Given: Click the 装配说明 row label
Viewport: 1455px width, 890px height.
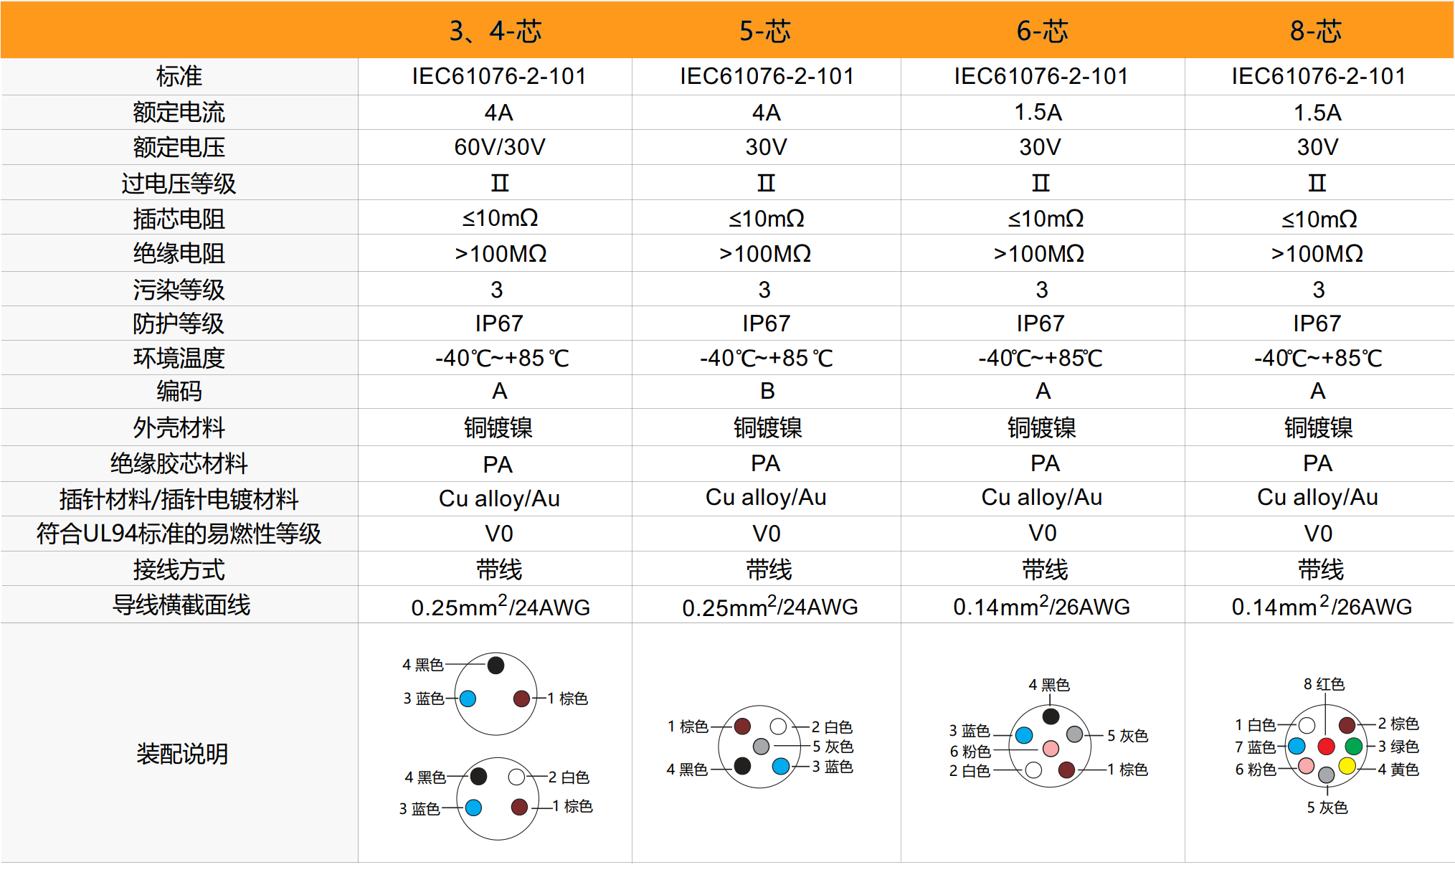Looking at the screenshot, I should coord(182,754).
